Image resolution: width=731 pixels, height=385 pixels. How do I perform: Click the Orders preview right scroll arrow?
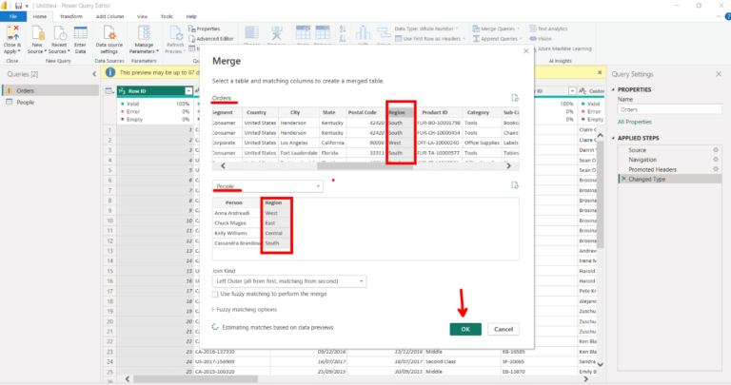pyautogui.click(x=508, y=165)
